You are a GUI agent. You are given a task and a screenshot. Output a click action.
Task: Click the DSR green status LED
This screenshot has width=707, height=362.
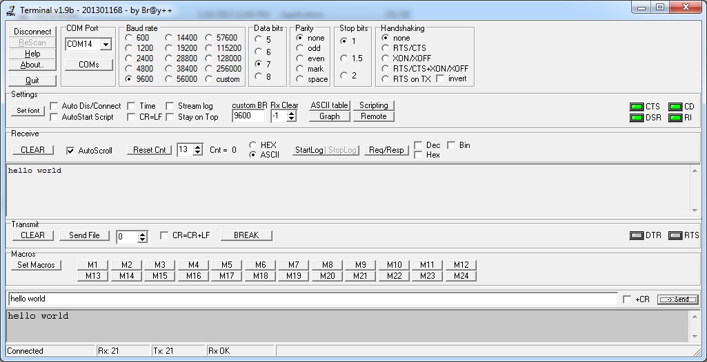[x=636, y=118]
